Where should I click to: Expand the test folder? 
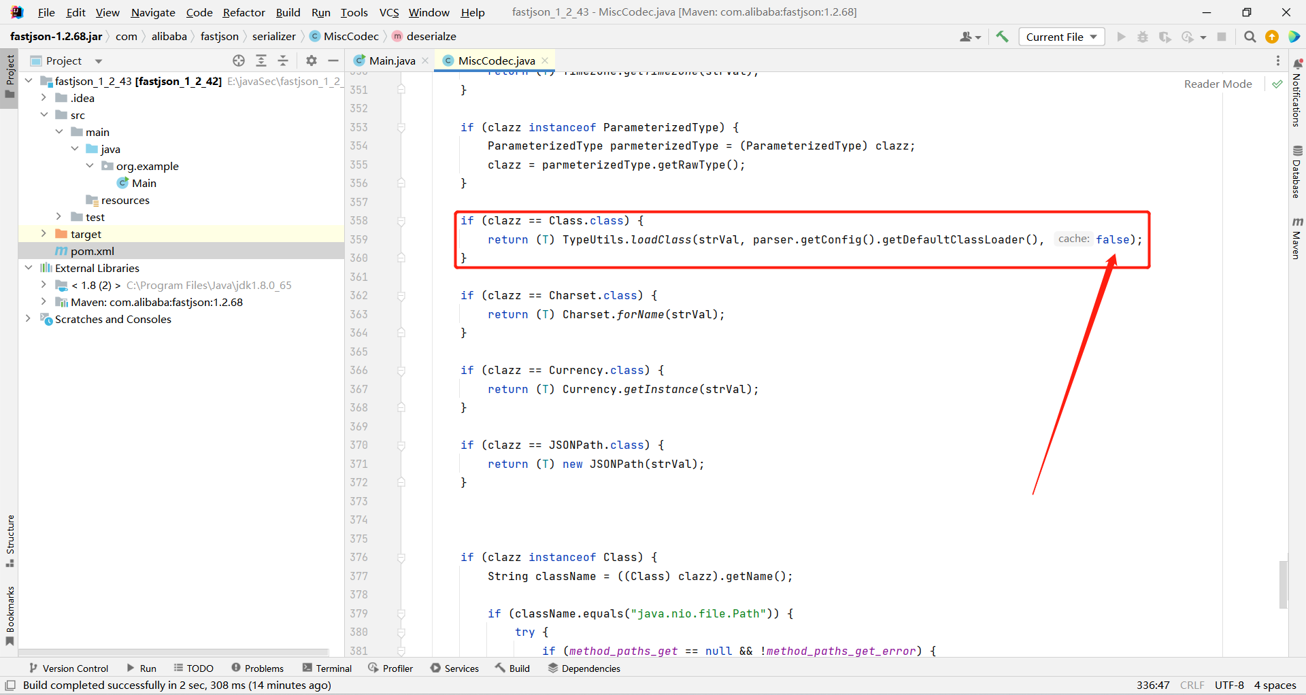pos(59,217)
